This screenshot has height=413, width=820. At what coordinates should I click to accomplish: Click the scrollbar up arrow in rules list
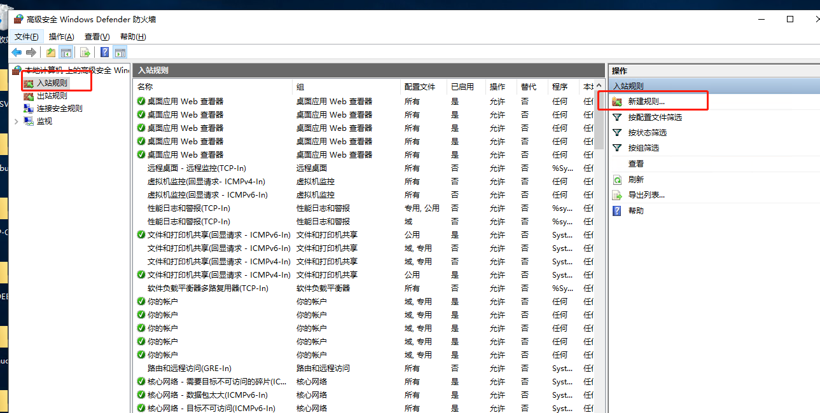tap(599, 86)
